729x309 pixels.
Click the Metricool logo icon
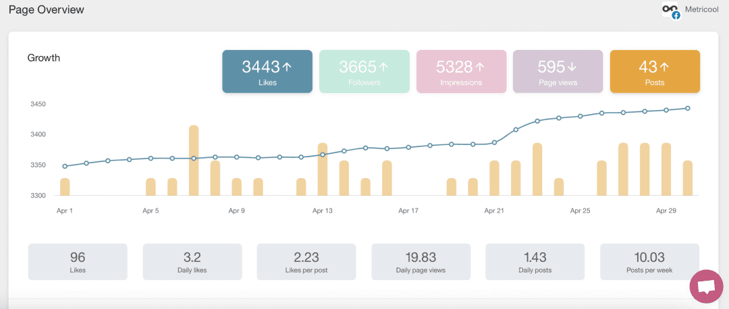click(670, 11)
